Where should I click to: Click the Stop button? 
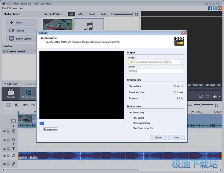coord(177,137)
